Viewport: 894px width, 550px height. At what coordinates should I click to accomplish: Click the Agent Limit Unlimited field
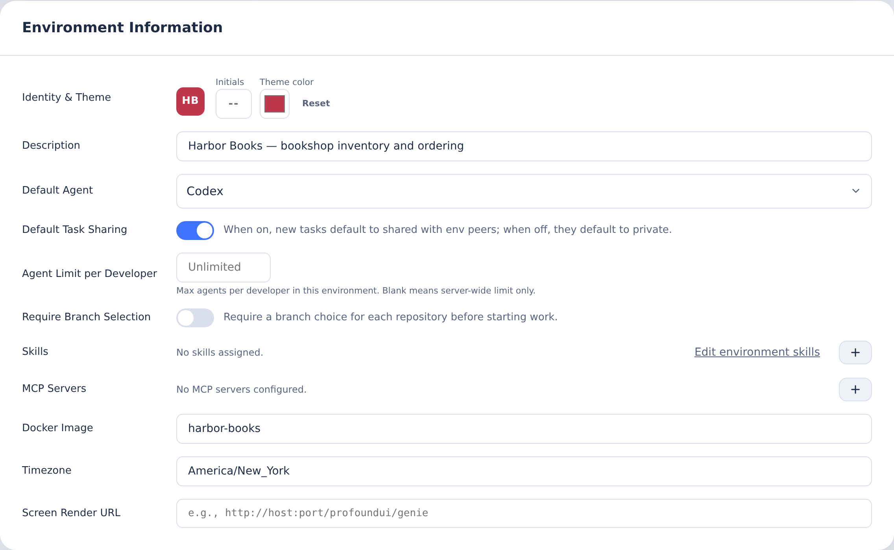coord(223,268)
